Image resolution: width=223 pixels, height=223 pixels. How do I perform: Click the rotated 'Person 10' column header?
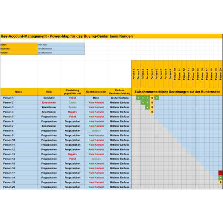click(175, 74)
